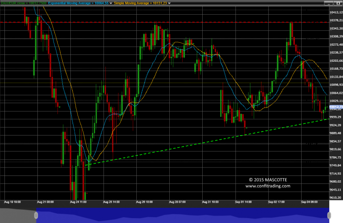Click the 9819,66 price axis label
The height and width of the screenshot is (223, 343).
335,149
